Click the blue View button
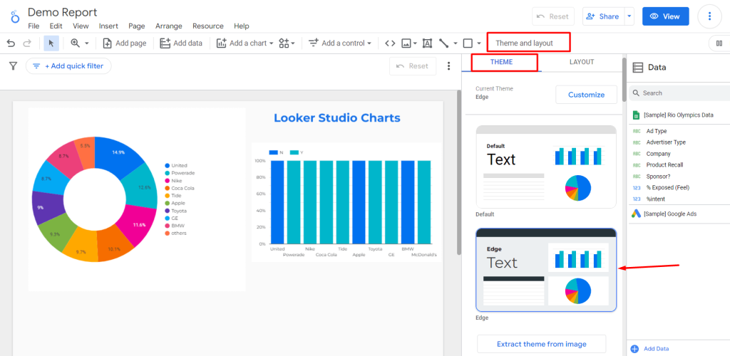Image resolution: width=730 pixels, height=356 pixels. coord(665,16)
